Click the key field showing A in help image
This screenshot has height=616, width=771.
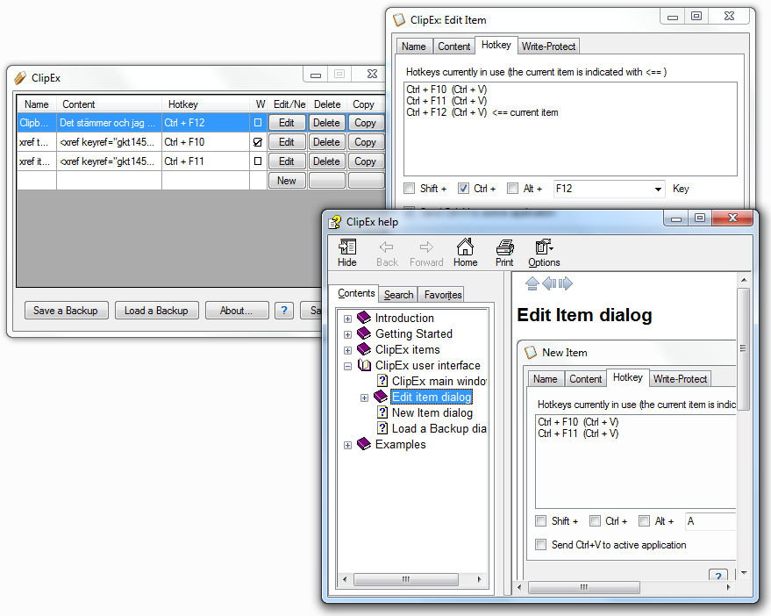coord(711,521)
